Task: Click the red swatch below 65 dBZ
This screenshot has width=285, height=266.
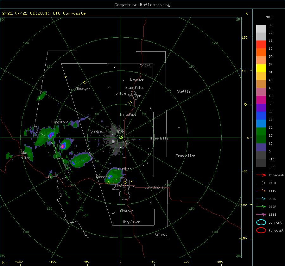Action: [x=261, y=44]
